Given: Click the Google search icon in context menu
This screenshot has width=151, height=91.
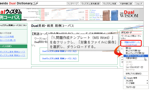Looking at the screenshot, I should click(x=125, y=78).
